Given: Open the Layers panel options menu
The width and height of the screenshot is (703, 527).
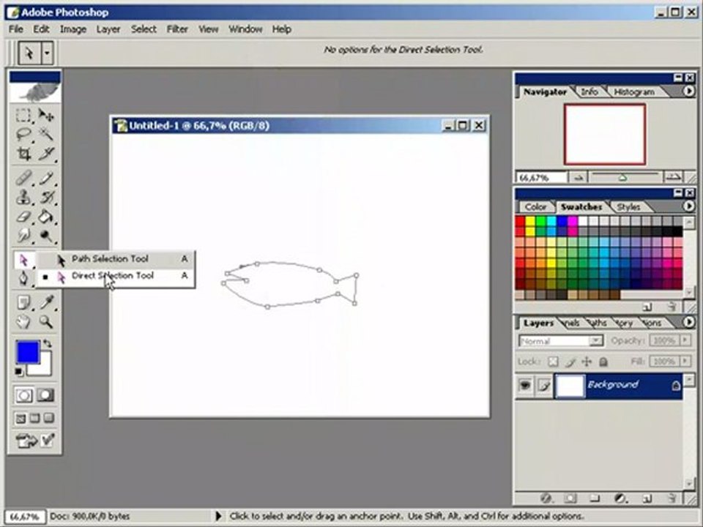Looking at the screenshot, I should (688, 322).
